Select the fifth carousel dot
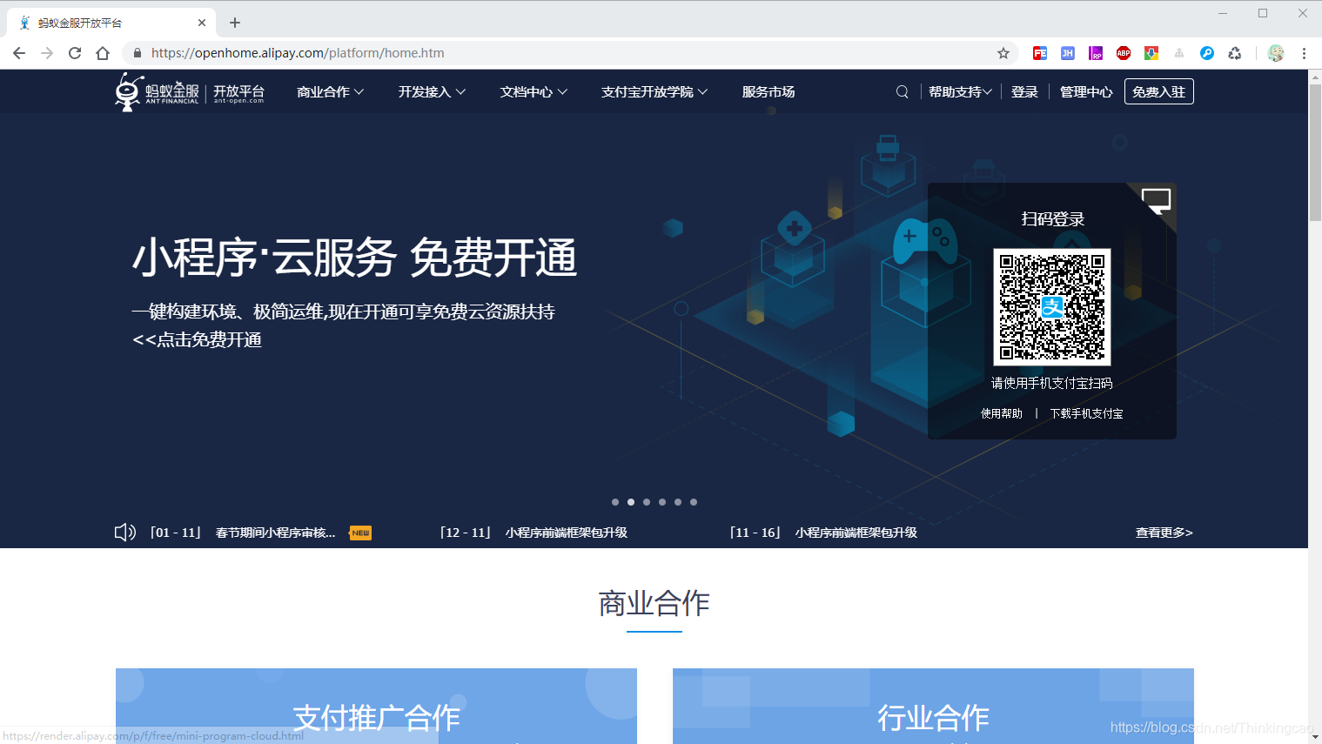The image size is (1322, 744). coord(678,502)
